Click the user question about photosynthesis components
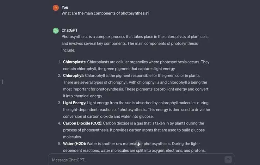This screenshot has width=260, height=165. click(x=105, y=13)
